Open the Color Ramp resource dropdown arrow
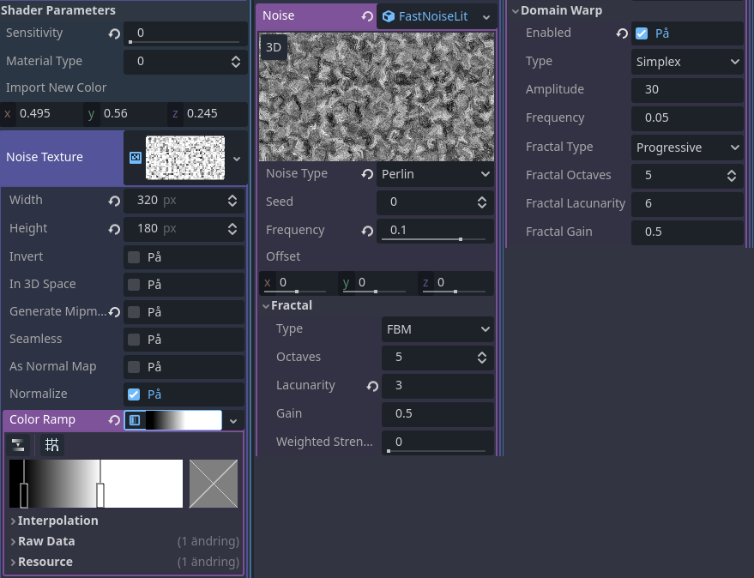The height and width of the screenshot is (578, 754). [x=233, y=421]
